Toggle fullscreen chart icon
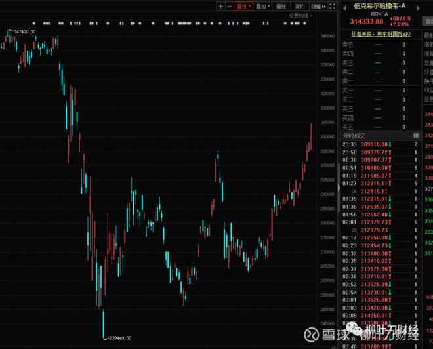Screen dimensions: 433x349 pyautogui.click(x=333, y=6)
